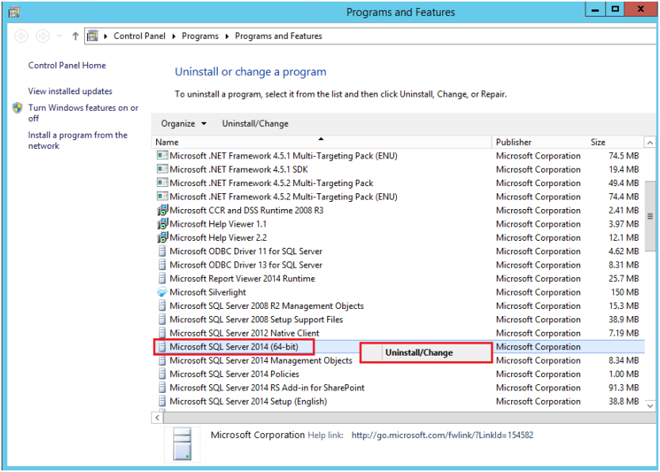Click icon of SQL Server 2008 Setup Support Files
The width and height of the screenshot is (660, 472).
coord(162,319)
